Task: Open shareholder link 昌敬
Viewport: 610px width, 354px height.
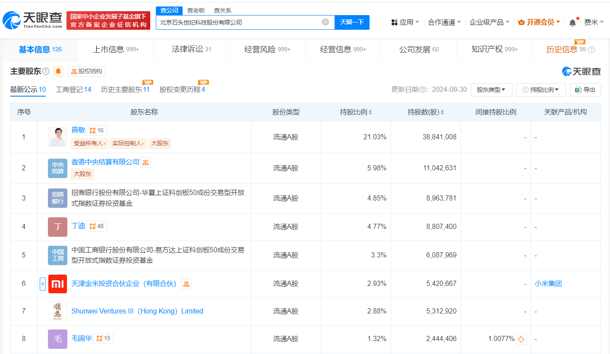Action: (x=78, y=130)
